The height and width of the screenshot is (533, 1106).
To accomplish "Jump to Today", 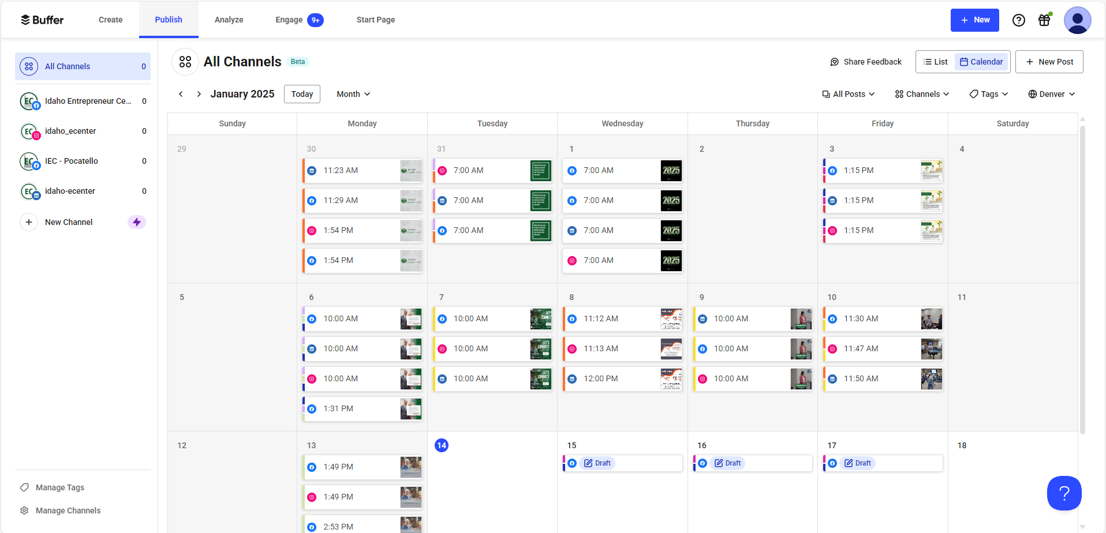I will (302, 94).
